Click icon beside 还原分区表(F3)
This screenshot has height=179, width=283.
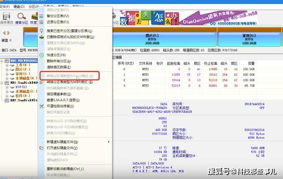pyautogui.click(x=42, y=22)
